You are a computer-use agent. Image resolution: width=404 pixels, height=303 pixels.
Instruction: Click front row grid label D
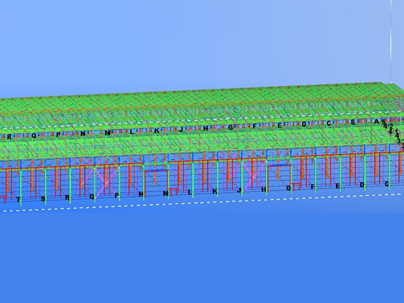click(362, 184)
